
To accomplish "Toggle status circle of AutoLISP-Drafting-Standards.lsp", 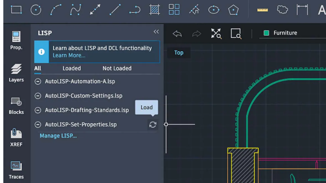I will [38, 110].
